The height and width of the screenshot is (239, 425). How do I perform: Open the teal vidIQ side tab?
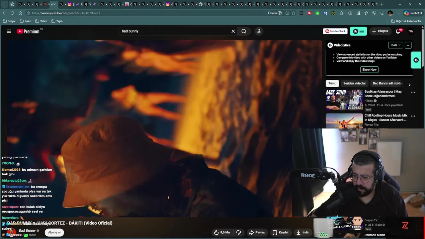[416, 60]
